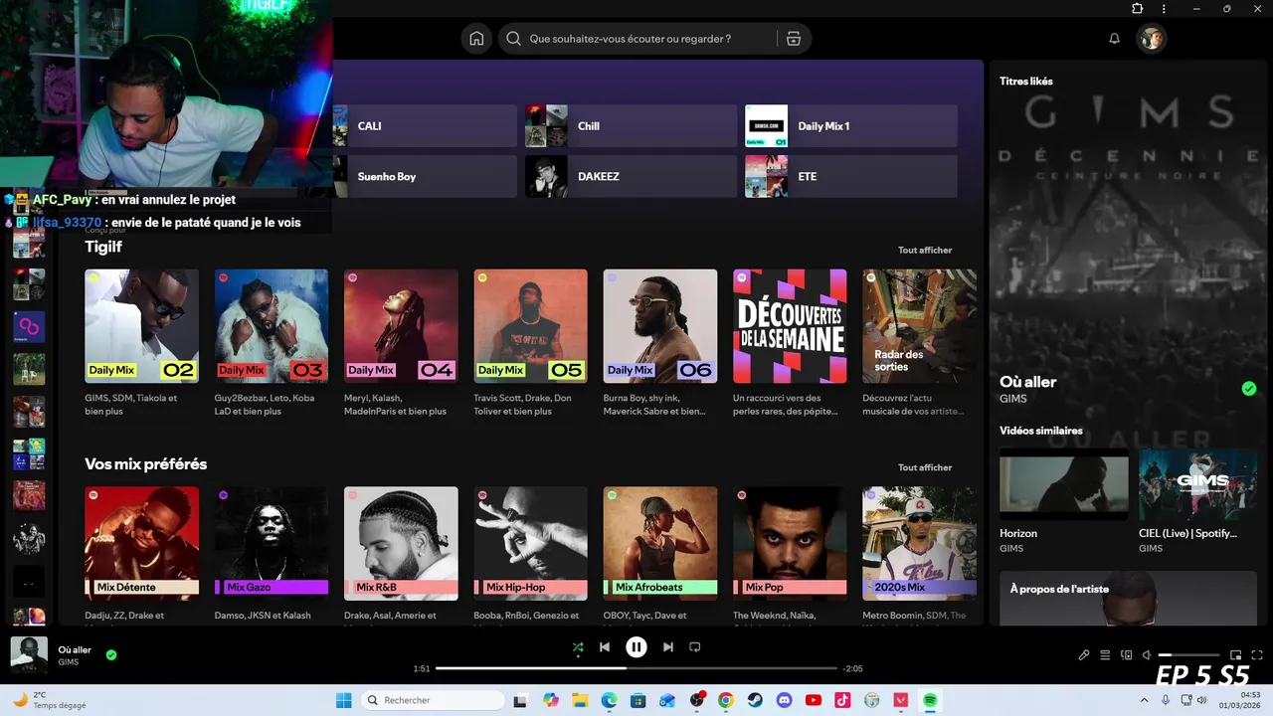The image size is (1273, 716).
Task: Click the 'Où aller' title in right panel
Action: (x=1028, y=382)
